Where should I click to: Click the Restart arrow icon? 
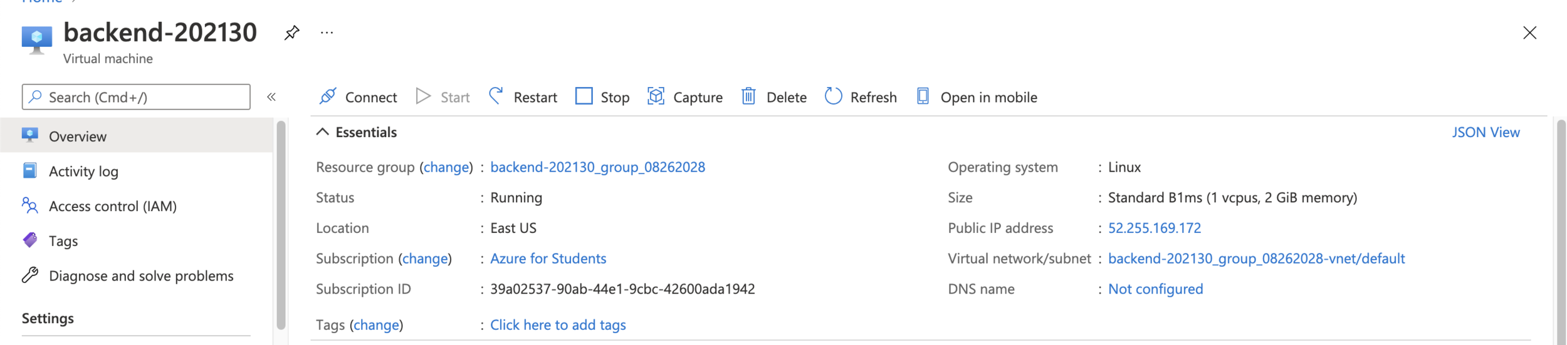[496, 96]
